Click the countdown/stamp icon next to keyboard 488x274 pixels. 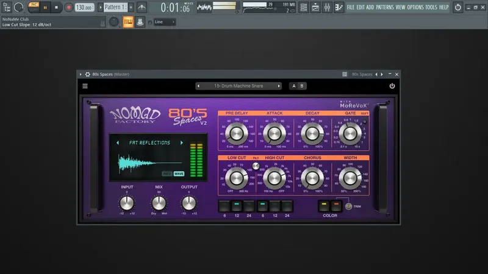(140, 22)
